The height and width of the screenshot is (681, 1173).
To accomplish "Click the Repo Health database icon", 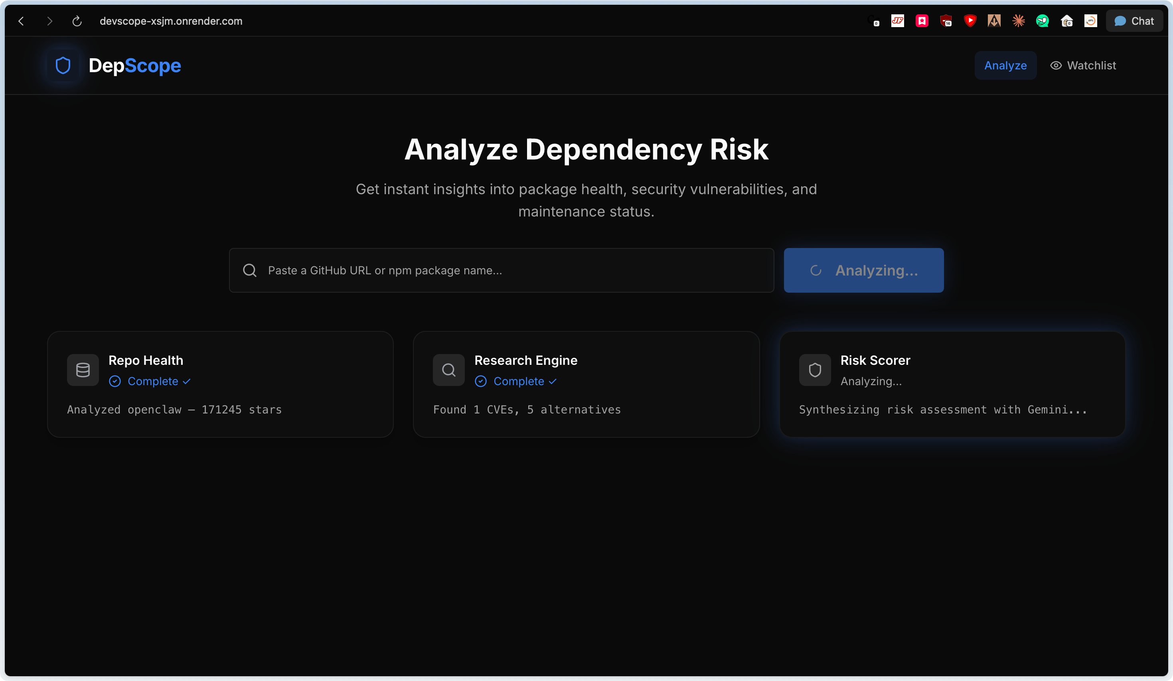I will click(x=83, y=370).
